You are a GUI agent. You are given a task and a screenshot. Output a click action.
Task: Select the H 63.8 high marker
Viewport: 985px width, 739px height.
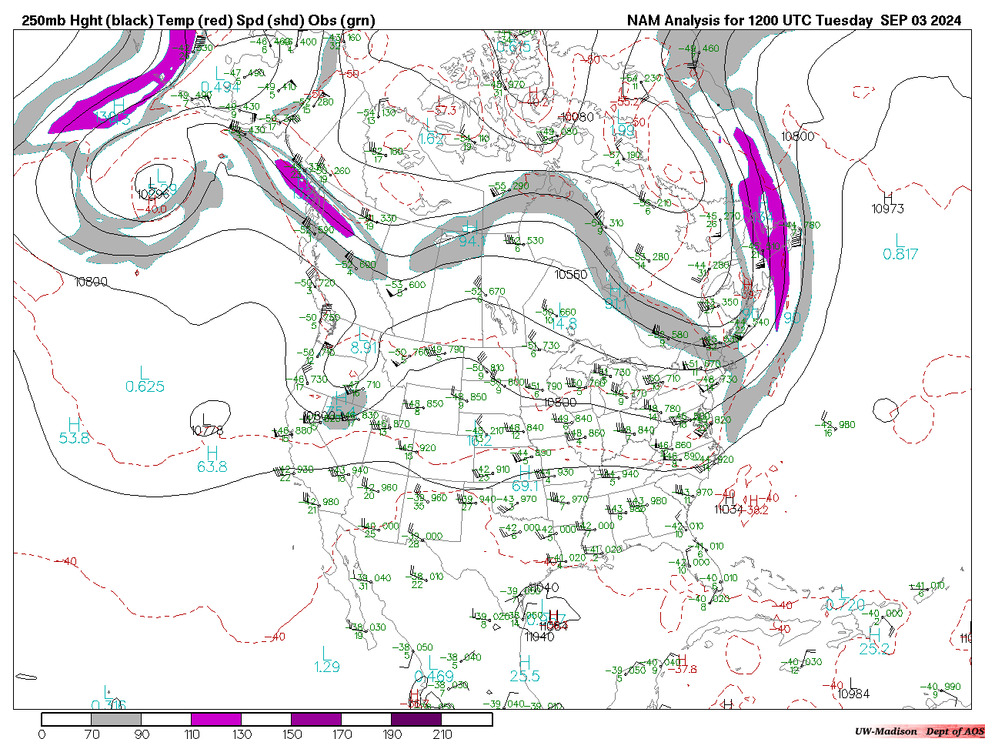click(x=212, y=460)
